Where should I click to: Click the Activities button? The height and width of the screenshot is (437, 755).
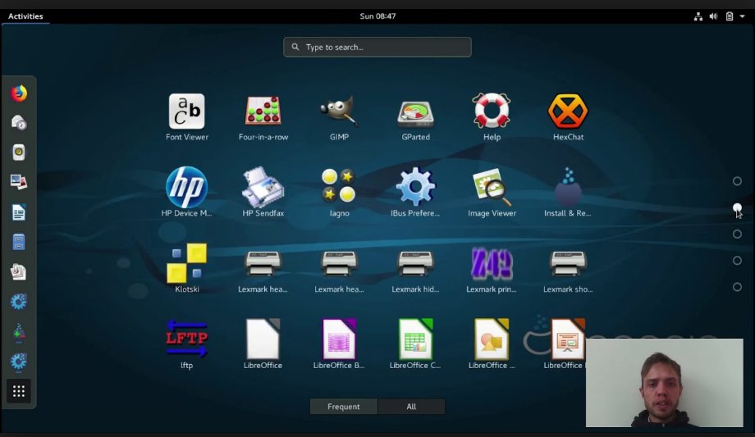pos(25,16)
